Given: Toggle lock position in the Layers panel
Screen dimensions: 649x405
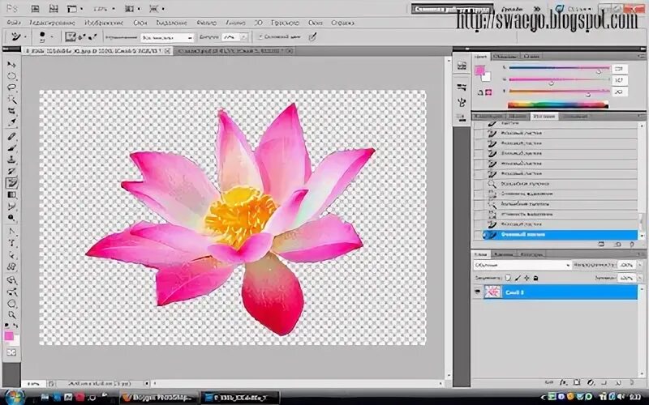Looking at the screenshot, I should [527, 278].
